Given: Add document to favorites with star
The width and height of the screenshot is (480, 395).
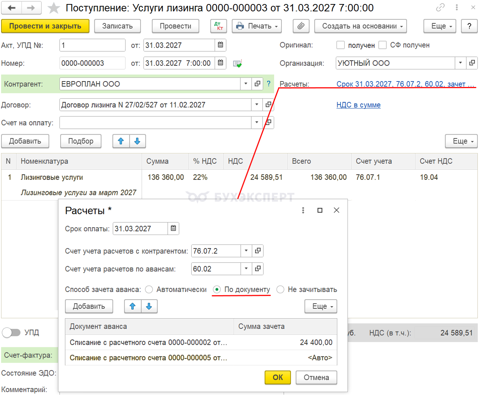Looking at the screenshot, I should coord(54,8).
